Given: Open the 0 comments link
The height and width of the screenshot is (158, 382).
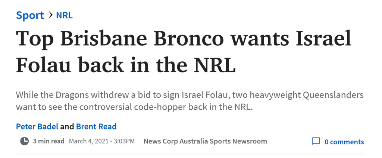Looking at the screenshot, I should click(x=344, y=142).
